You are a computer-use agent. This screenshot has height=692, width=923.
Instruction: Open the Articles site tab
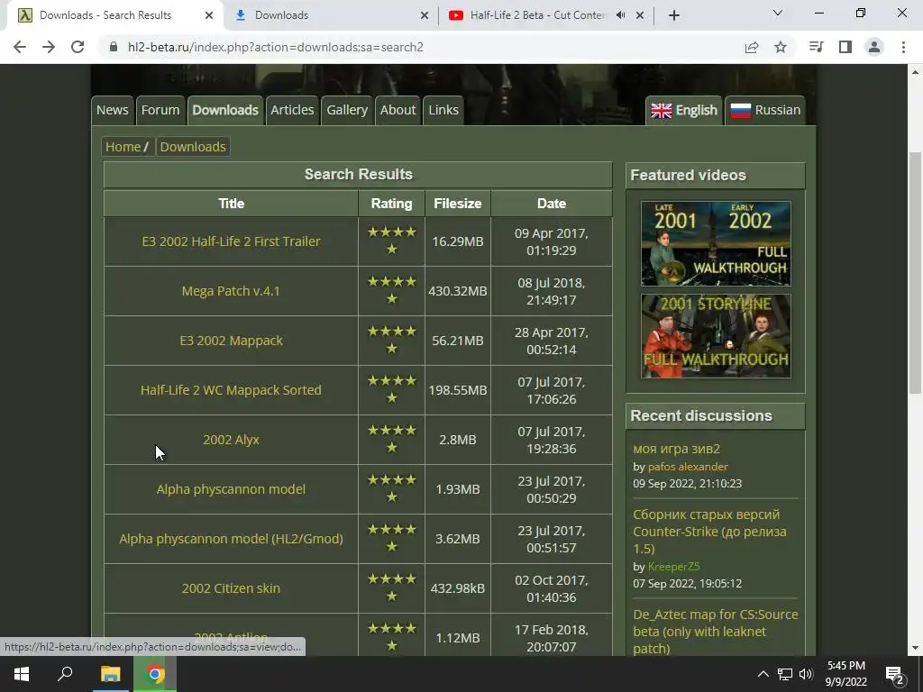click(292, 110)
